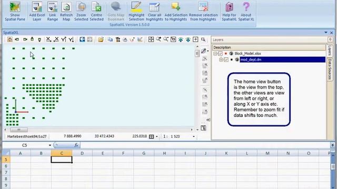Open About Spatial XL

(246, 11)
